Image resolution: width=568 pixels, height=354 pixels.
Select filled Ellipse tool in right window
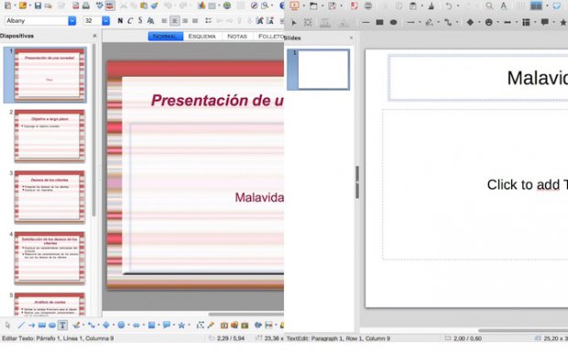coord(393,23)
